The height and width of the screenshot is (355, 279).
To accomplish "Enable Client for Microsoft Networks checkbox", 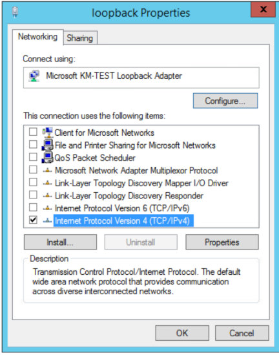I will tap(33, 132).
